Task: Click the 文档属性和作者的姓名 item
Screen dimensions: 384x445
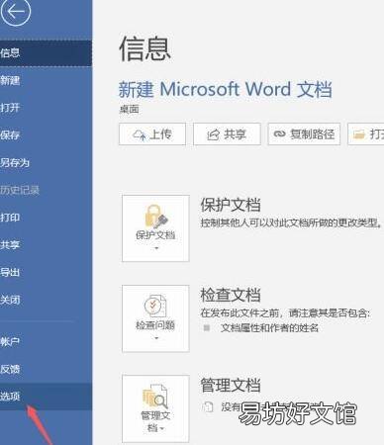Action: [269, 328]
